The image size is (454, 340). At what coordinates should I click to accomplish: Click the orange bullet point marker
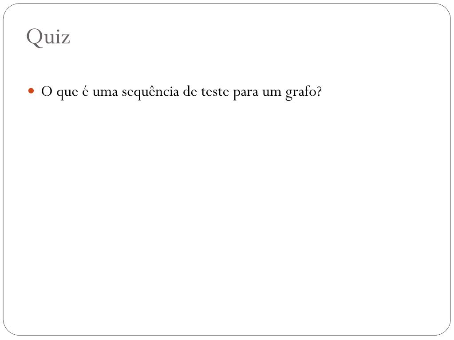click(x=31, y=91)
